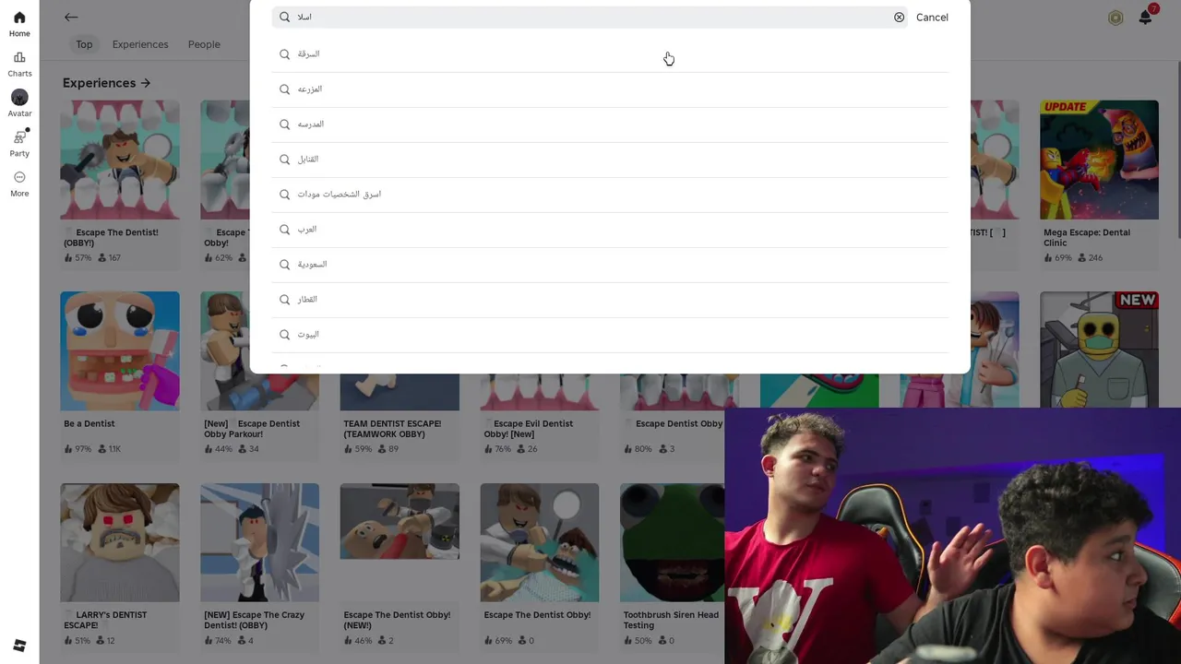Open the NEW-badged yellow robot dentist thumbnail
This screenshot has width=1181, height=664.
tap(1099, 350)
